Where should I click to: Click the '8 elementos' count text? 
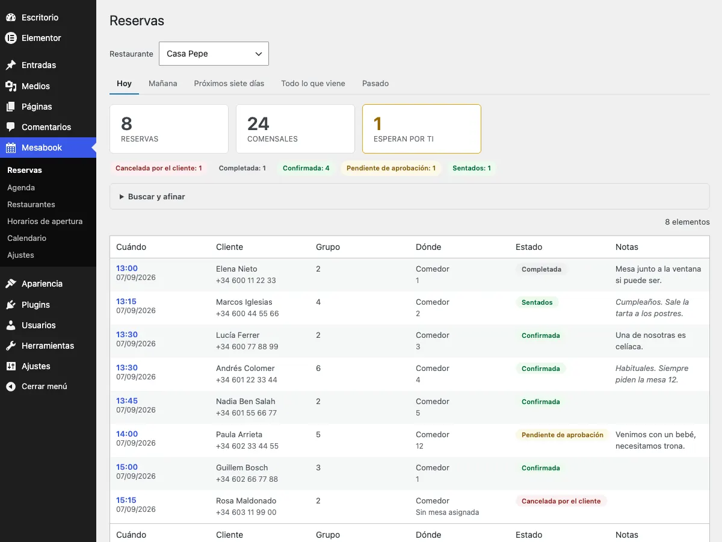coord(687,222)
